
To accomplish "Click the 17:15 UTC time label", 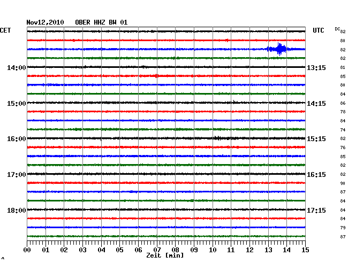I will pyautogui.click(x=316, y=210).
